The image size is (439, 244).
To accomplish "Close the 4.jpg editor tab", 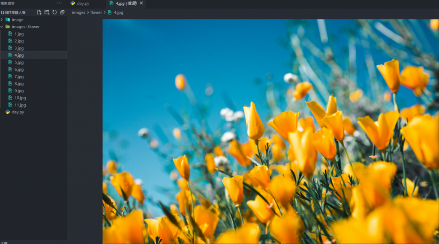I will pos(141,3).
